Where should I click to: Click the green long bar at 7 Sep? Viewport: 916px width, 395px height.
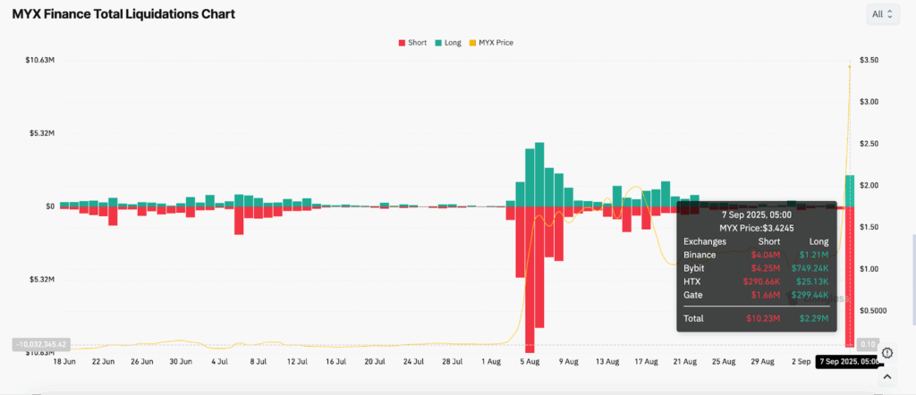[850, 190]
